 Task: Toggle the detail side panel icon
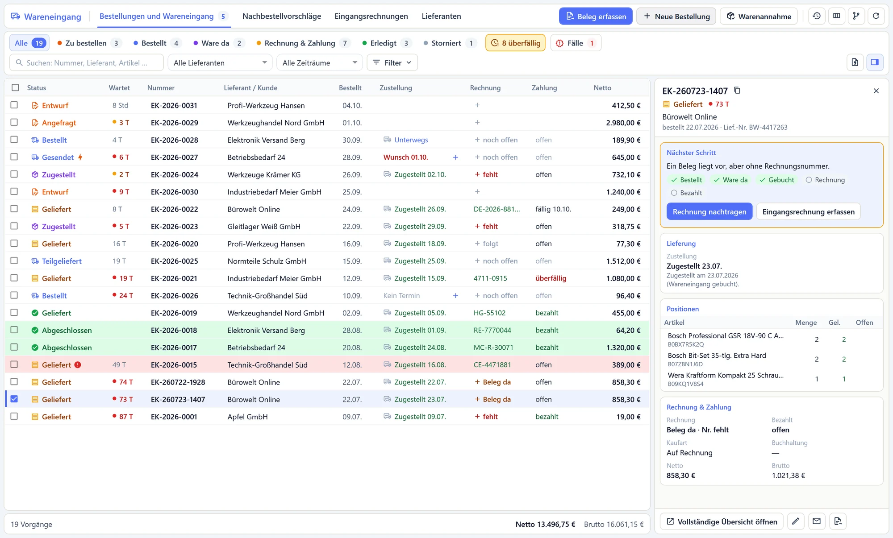(875, 62)
